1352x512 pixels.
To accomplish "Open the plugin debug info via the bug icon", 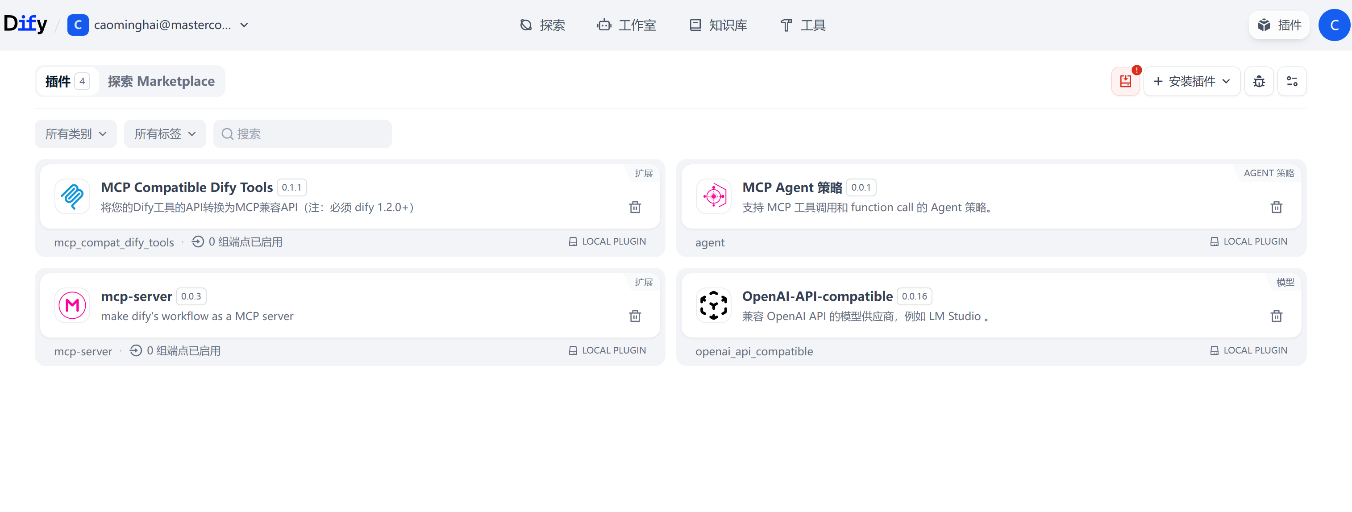I will coord(1259,81).
